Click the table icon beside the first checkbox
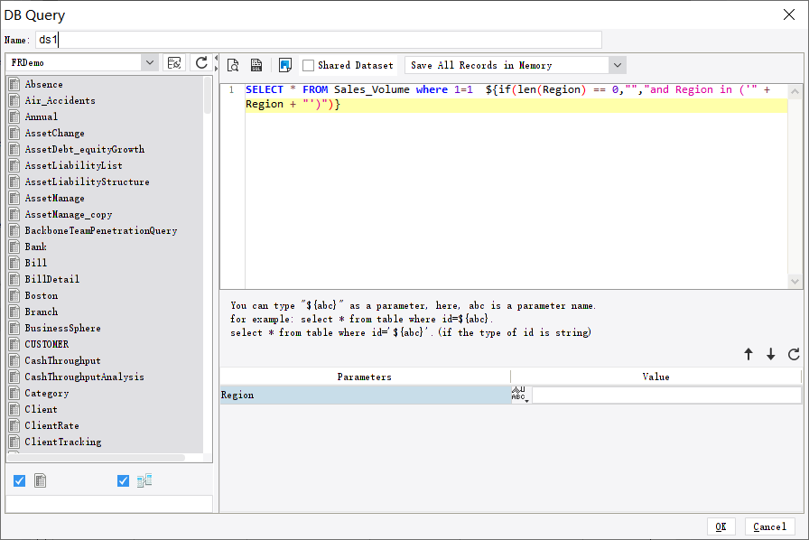The width and height of the screenshot is (809, 540). click(x=40, y=480)
